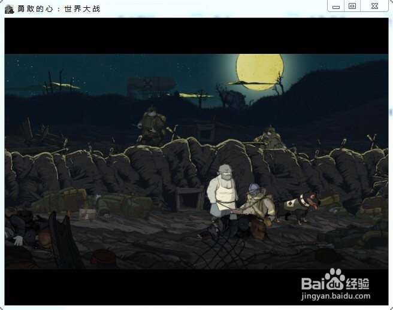Maximize the 勇敢的心 game window
The height and width of the screenshot is (310, 393).
coord(352,7)
